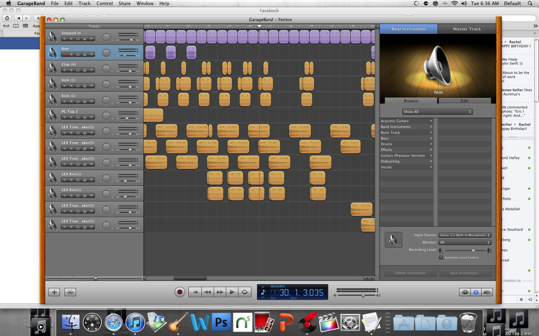Click the speaker icon of the PC Tag 2 track
This screenshot has width=539, height=336.
53,115
